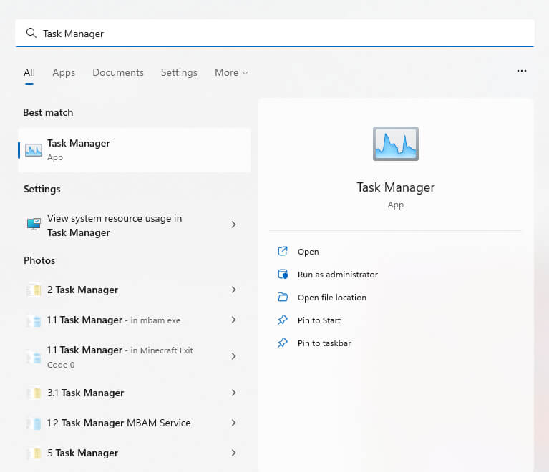549x472 pixels.
Task: Click the Pin to taskbar pin icon
Action: pos(283,343)
